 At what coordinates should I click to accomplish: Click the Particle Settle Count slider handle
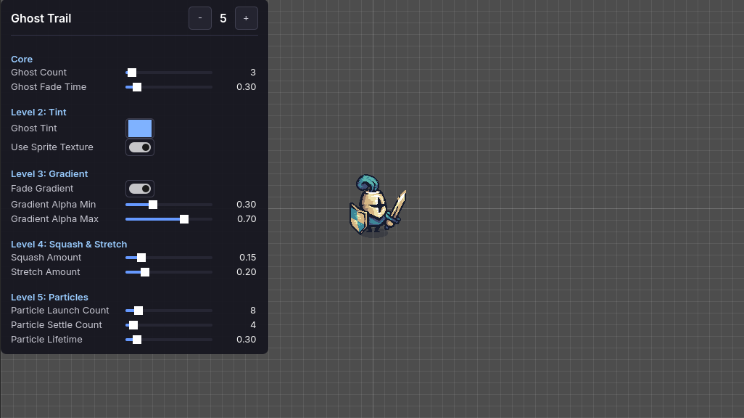132,325
